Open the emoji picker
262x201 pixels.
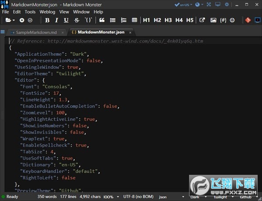point(232,20)
